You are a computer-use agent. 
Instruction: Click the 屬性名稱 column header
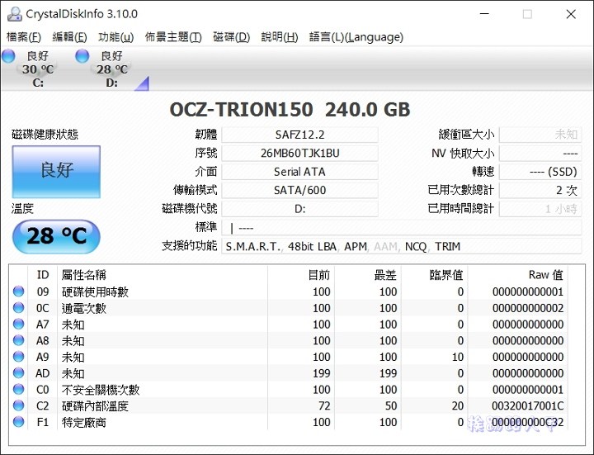coord(163,275)
